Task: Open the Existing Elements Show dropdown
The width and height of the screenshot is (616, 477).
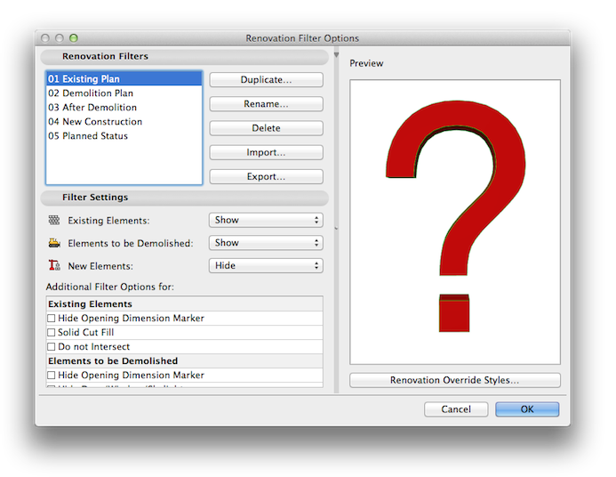Action: [x=266, y=220]
